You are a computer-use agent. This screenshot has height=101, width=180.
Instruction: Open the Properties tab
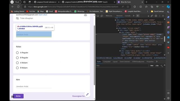(x=150, y=62)
